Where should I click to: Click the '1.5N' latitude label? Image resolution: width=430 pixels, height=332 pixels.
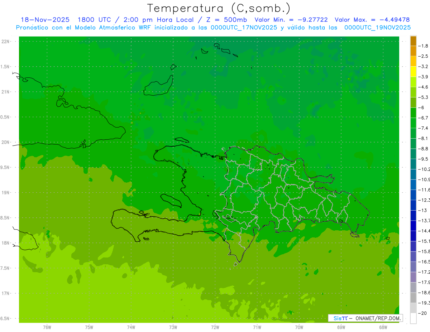5,67
